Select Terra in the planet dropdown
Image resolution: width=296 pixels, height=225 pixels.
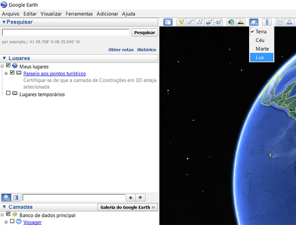pos(262,32)
